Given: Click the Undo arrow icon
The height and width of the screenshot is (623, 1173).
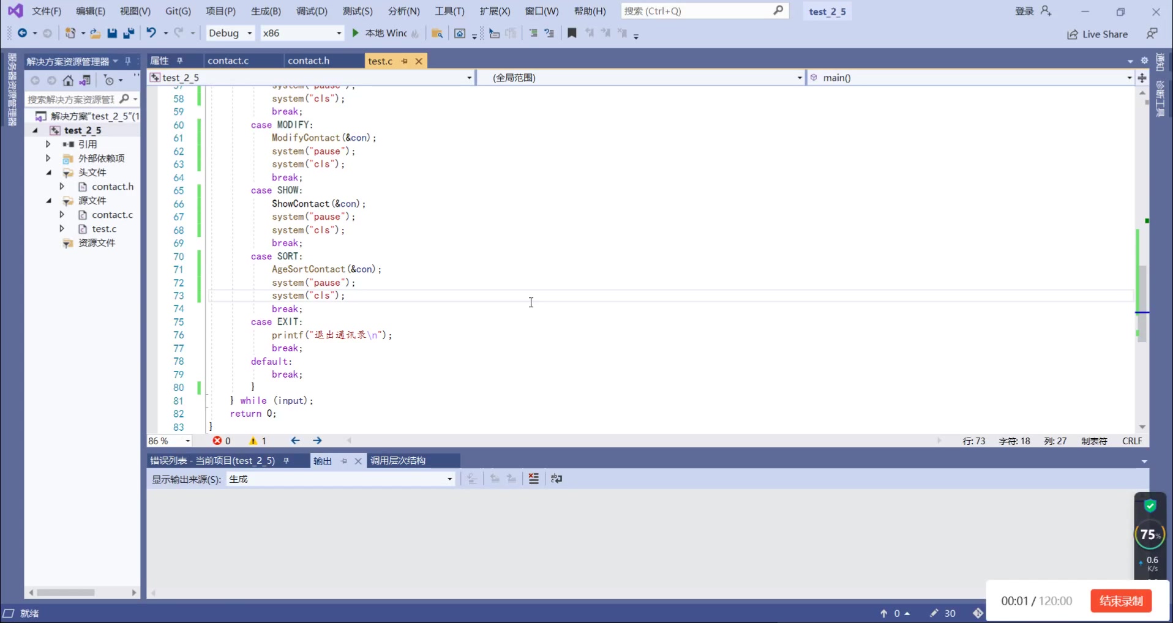Looking at the screenshot, I should coord(151,33).
